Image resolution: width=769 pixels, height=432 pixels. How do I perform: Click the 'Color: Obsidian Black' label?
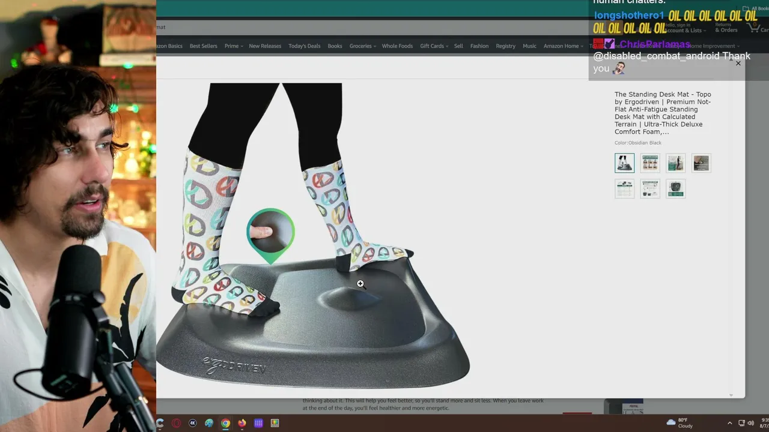638,143
